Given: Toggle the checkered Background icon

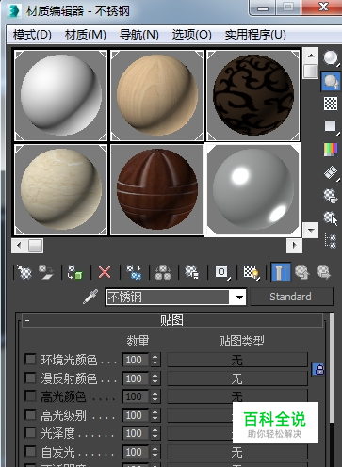Looking at the screenshot, I should [x=331, y=104].
